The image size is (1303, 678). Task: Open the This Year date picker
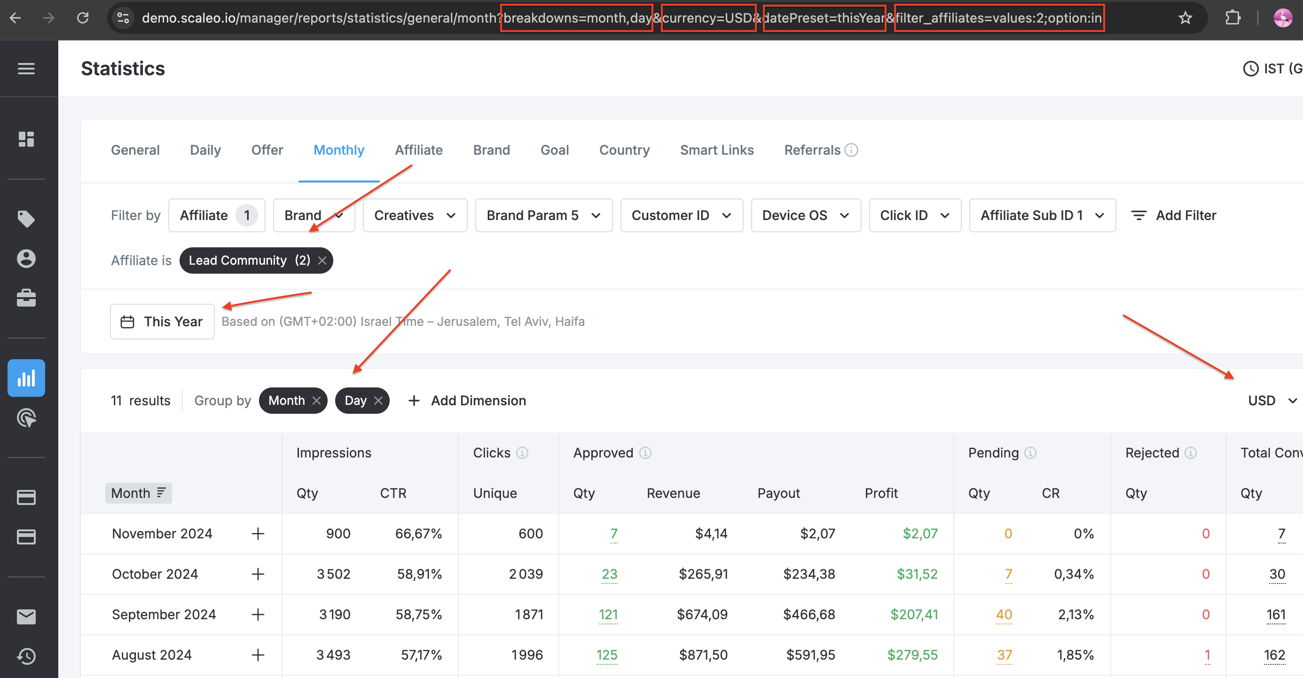coord(162,322)
